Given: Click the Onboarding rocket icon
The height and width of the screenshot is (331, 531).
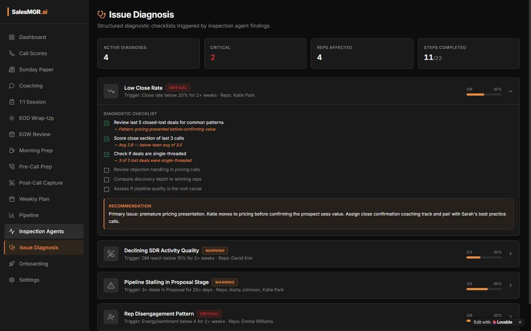Looking at the screenshot, I should tap(12, 264).
